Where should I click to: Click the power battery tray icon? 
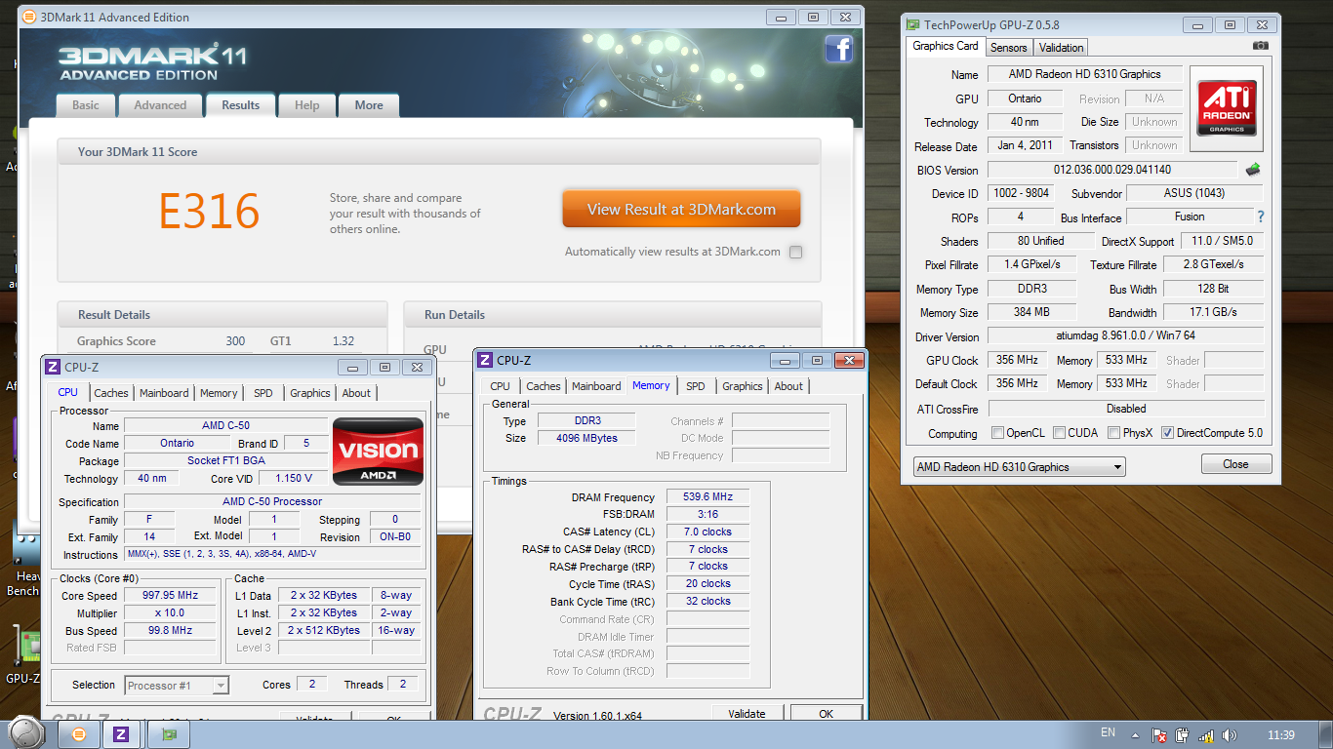coord(1183,734)
